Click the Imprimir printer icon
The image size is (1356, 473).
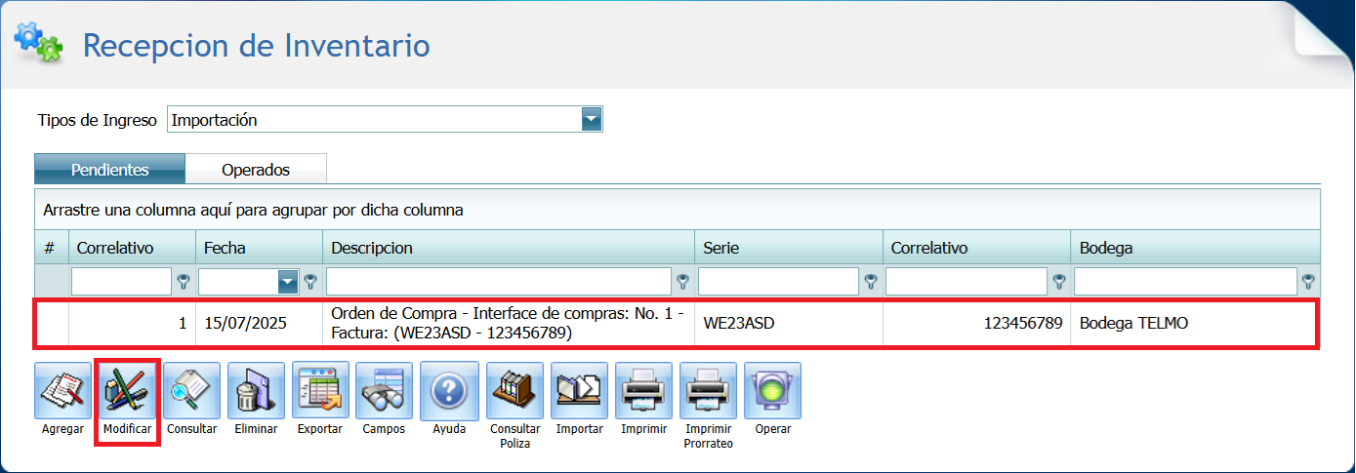pyautogui.click(x=643, y=391)
